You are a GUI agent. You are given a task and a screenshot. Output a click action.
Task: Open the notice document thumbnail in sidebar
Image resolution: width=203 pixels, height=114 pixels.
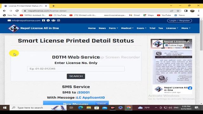[x=172, y=67]
